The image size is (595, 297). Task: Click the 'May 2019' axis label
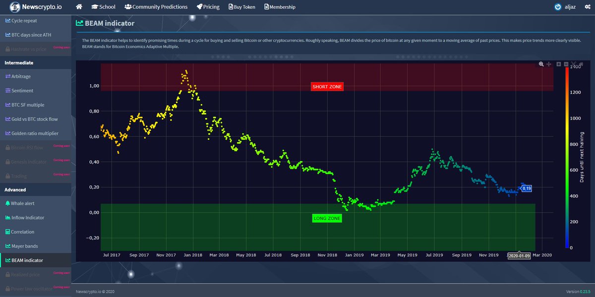[408, 255]
